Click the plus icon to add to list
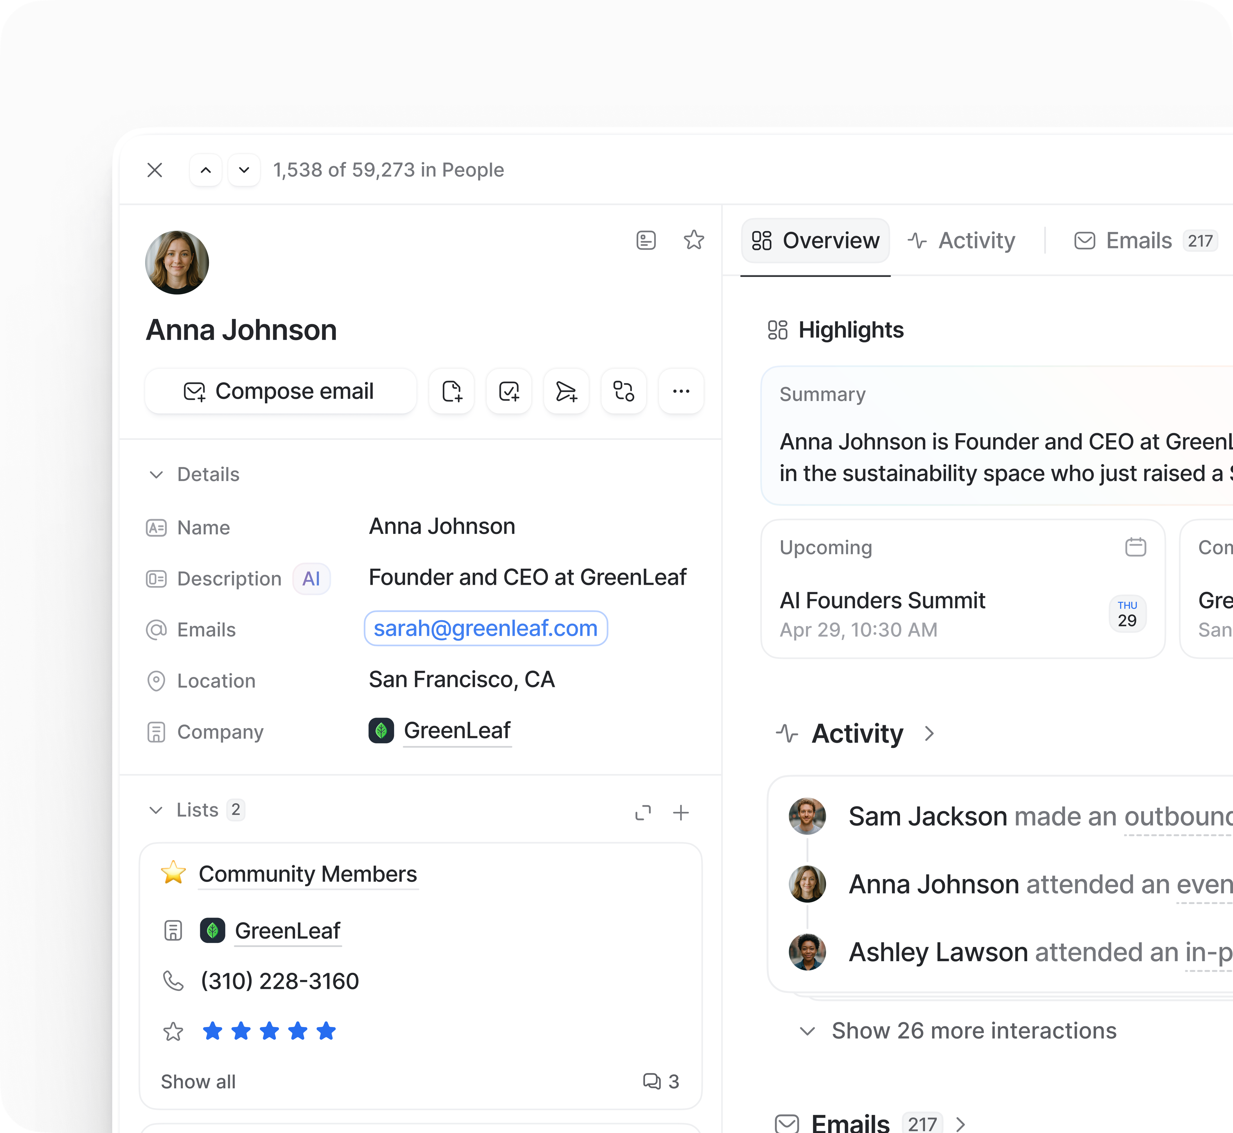 681,812
